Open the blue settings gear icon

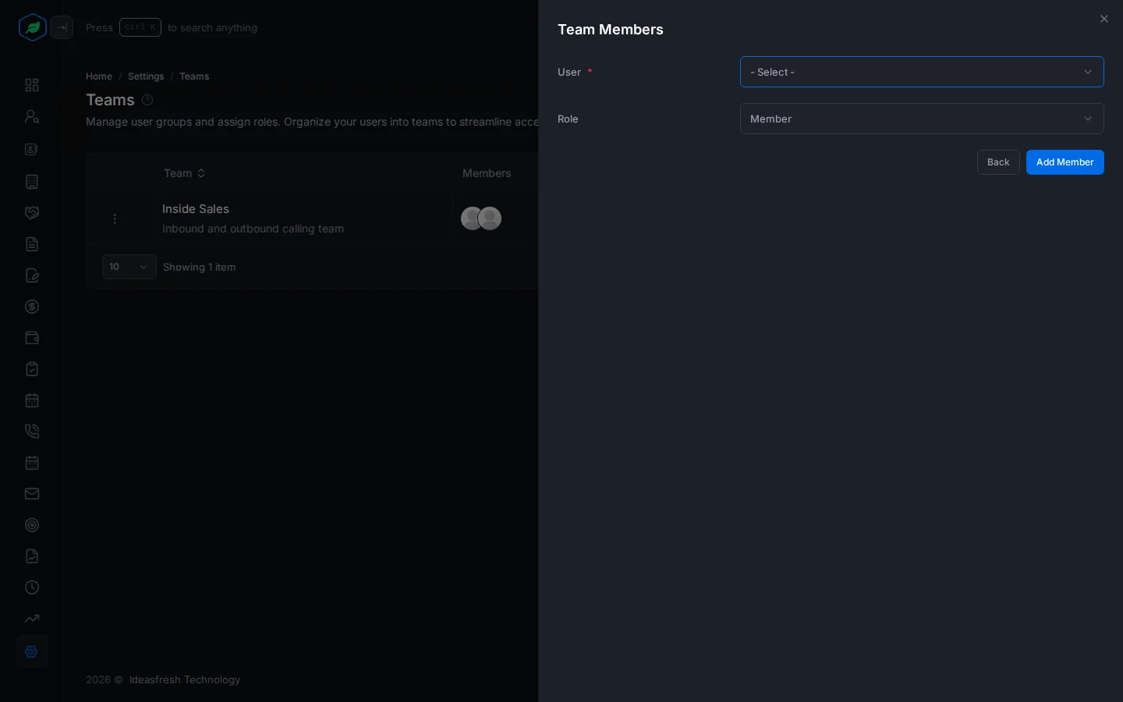tap(32, 651)
